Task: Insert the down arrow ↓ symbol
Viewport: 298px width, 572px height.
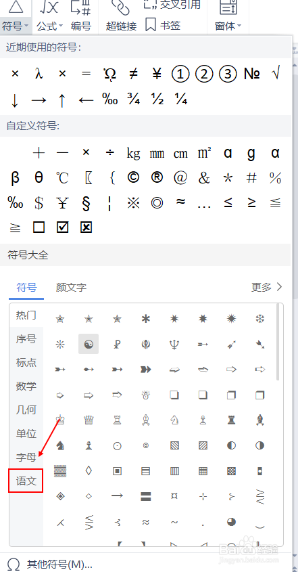Action: tap(15, 100)
